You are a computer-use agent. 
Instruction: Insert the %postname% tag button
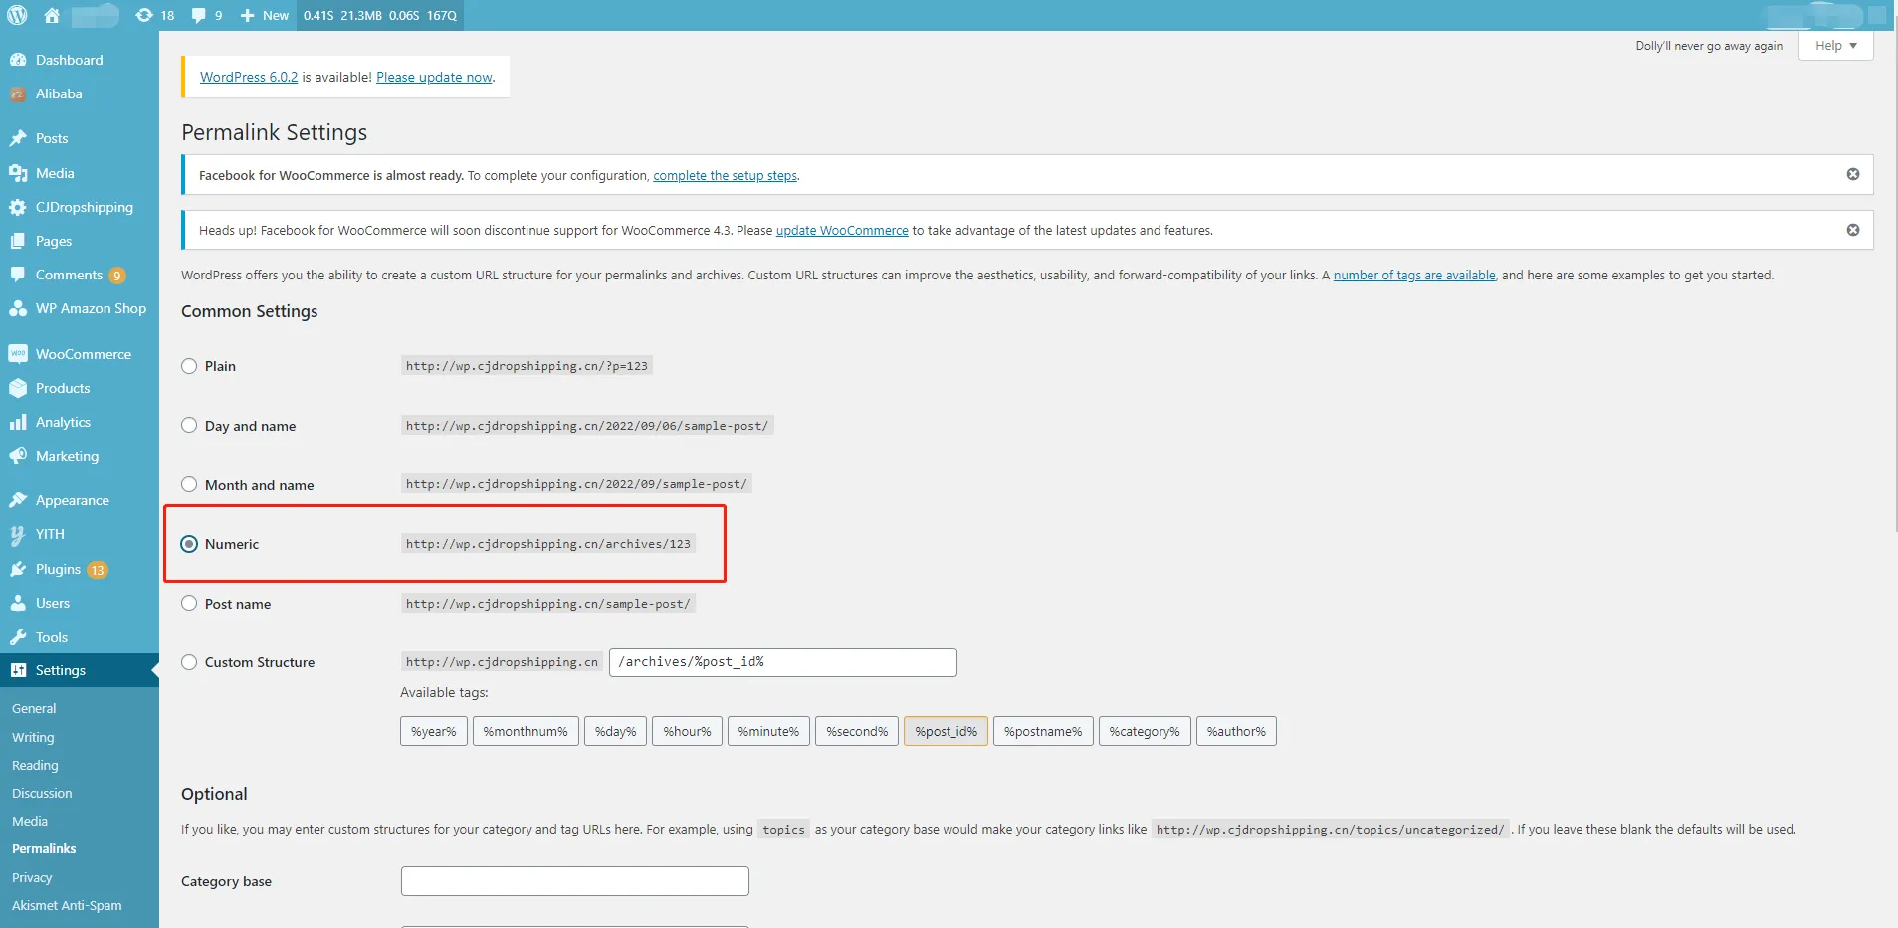click(x=1042, y=731)
